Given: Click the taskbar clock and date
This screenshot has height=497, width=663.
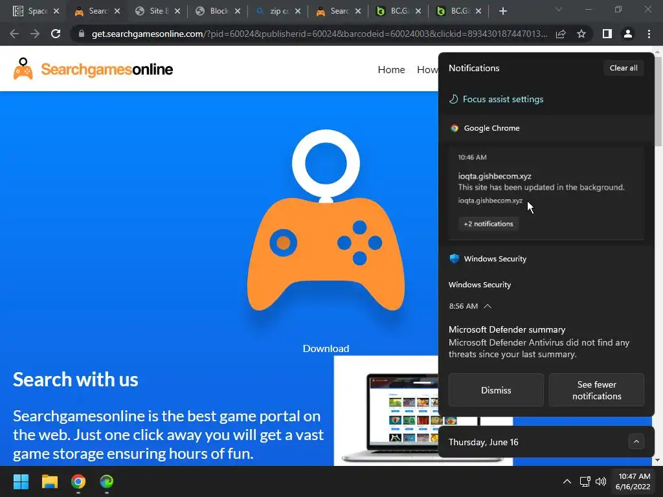Looking at the screenshot, I should pos(633,481).
